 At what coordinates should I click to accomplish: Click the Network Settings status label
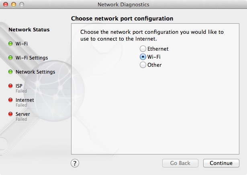pos(35,72)
